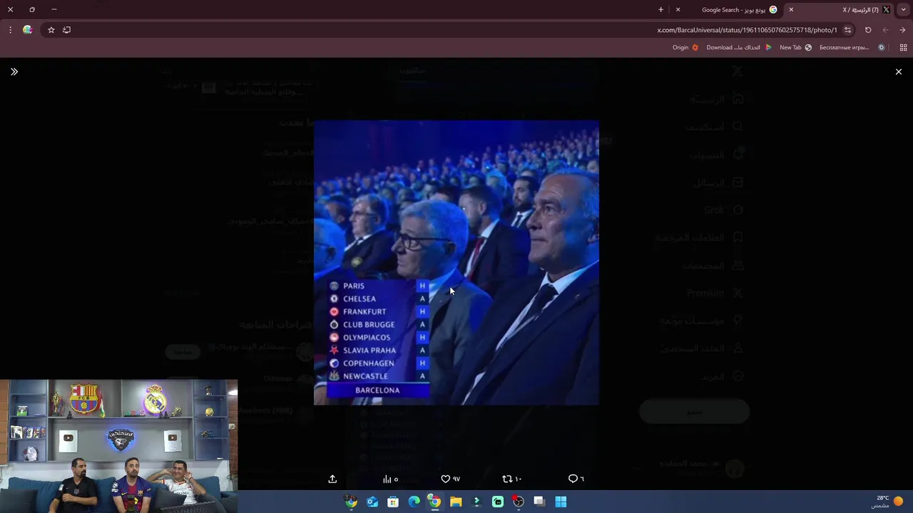Share the post via upload arrow icon

tap(332, 479)
